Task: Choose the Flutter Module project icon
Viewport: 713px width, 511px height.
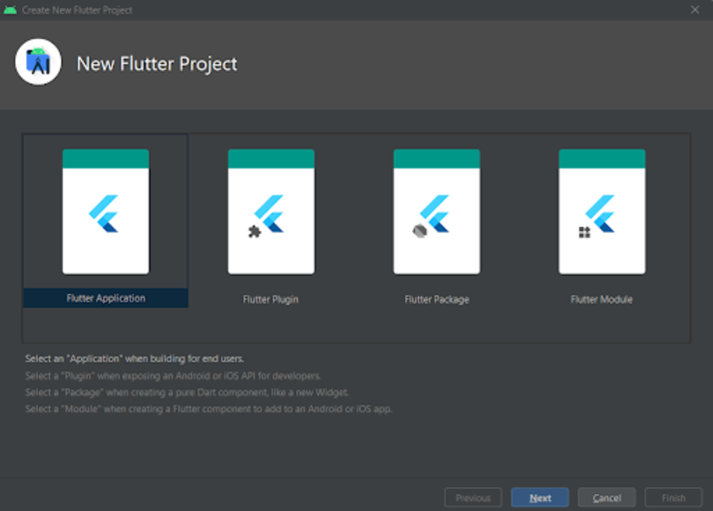Action: pyautogui.click(x=602, y=211)
